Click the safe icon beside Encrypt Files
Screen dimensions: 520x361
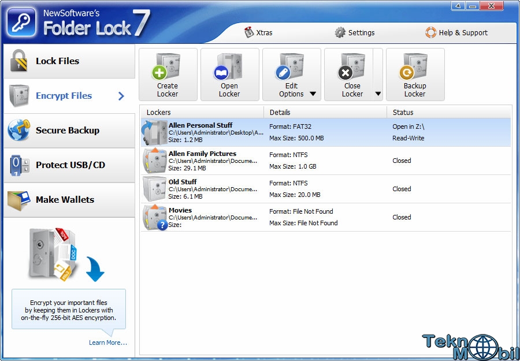pos(19,95)
